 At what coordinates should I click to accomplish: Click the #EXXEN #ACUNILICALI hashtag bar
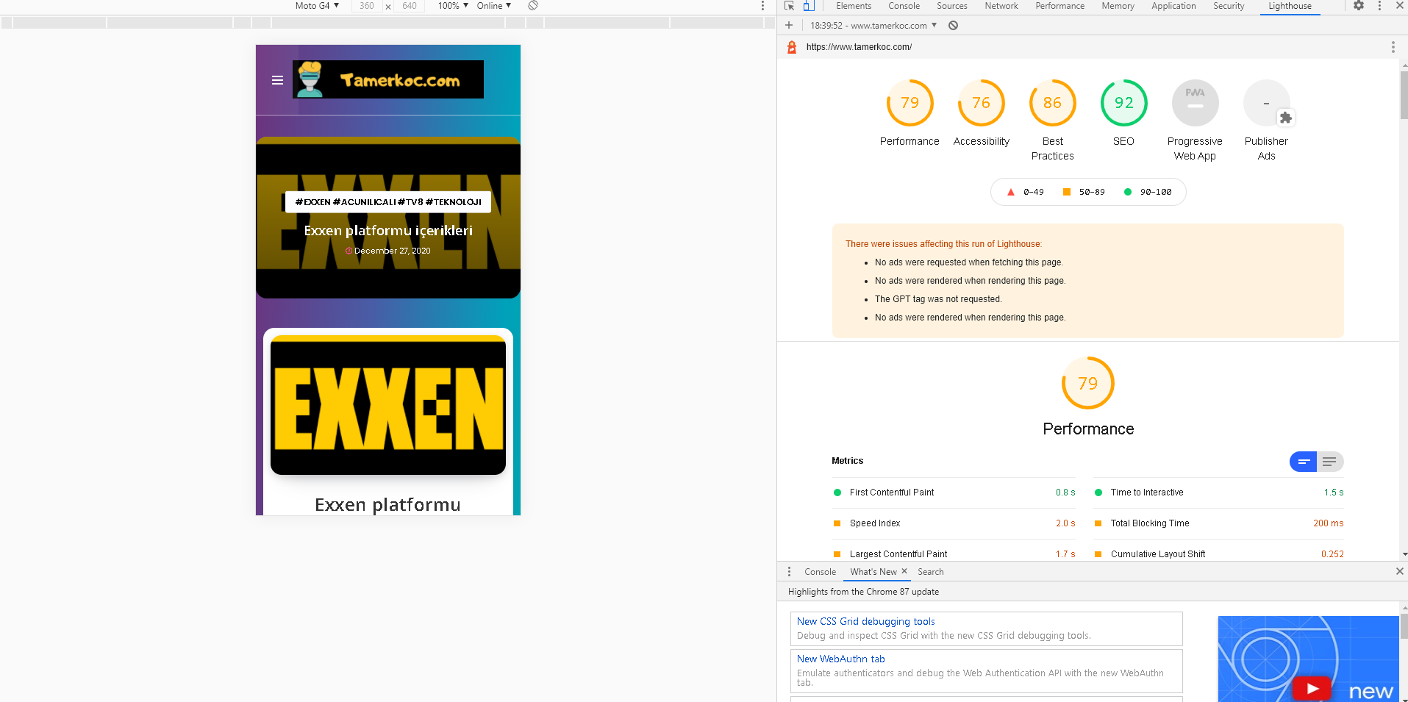pyautogui.click(x=388, y=201)
